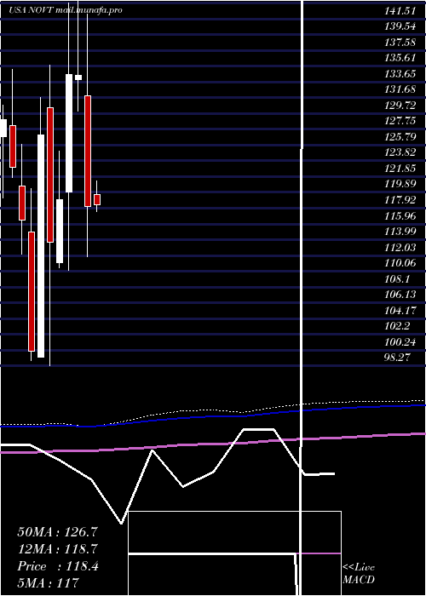Screen dimensions: 426x596
Task: Click the 141.51 price axis label
Action: pos(400,10)
